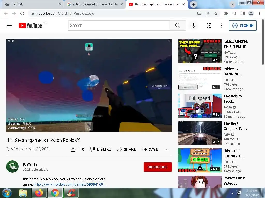
Task: Click the SHARE button under video
Action: 126,149
